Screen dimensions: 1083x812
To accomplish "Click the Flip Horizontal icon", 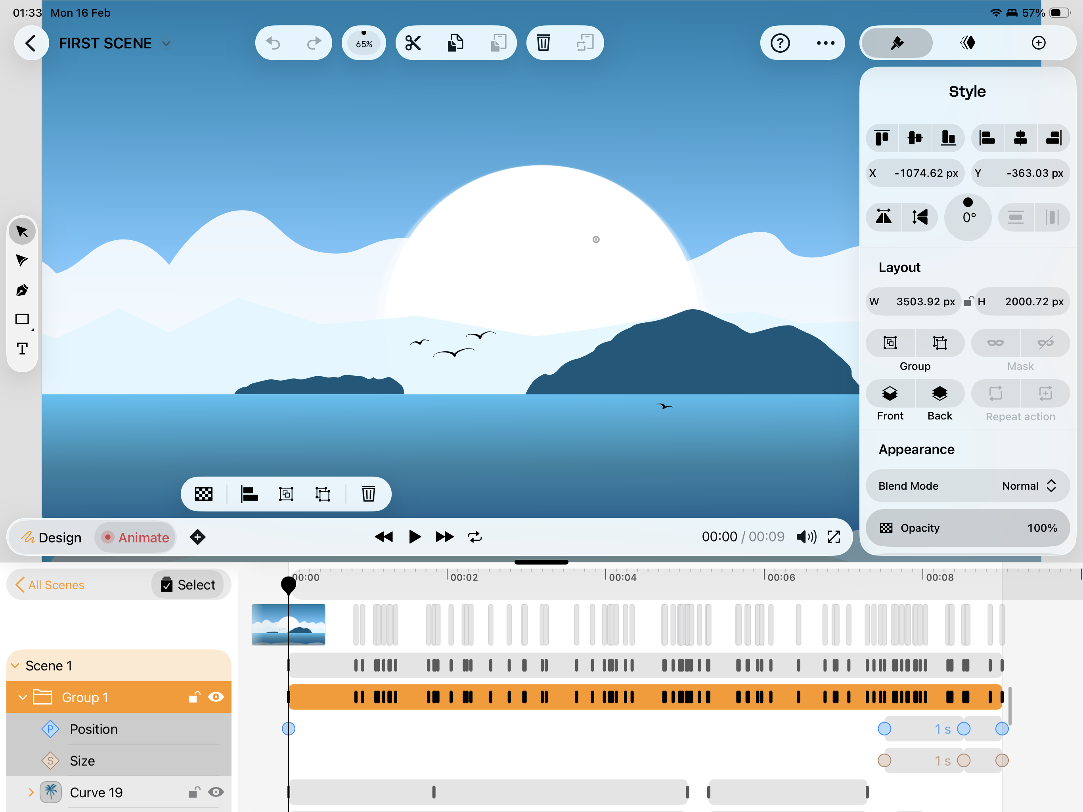I will [x=883, y=216].
